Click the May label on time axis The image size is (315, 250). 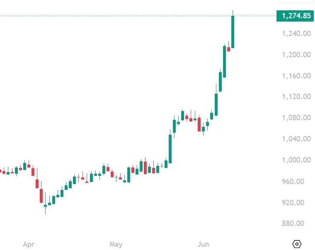point(116,244)
